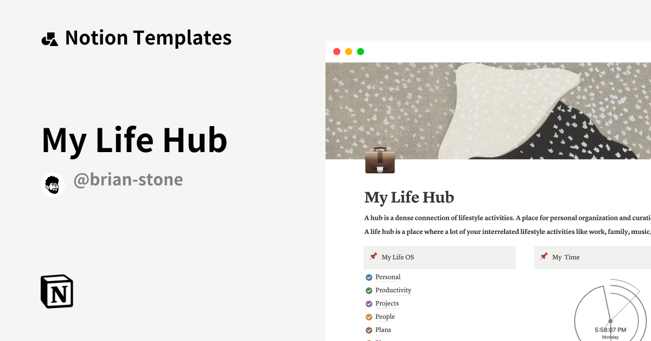Screen dimensions: 651x341
Task: Click the blue checkmark beside Personal
Action: [x=368, y=277]
